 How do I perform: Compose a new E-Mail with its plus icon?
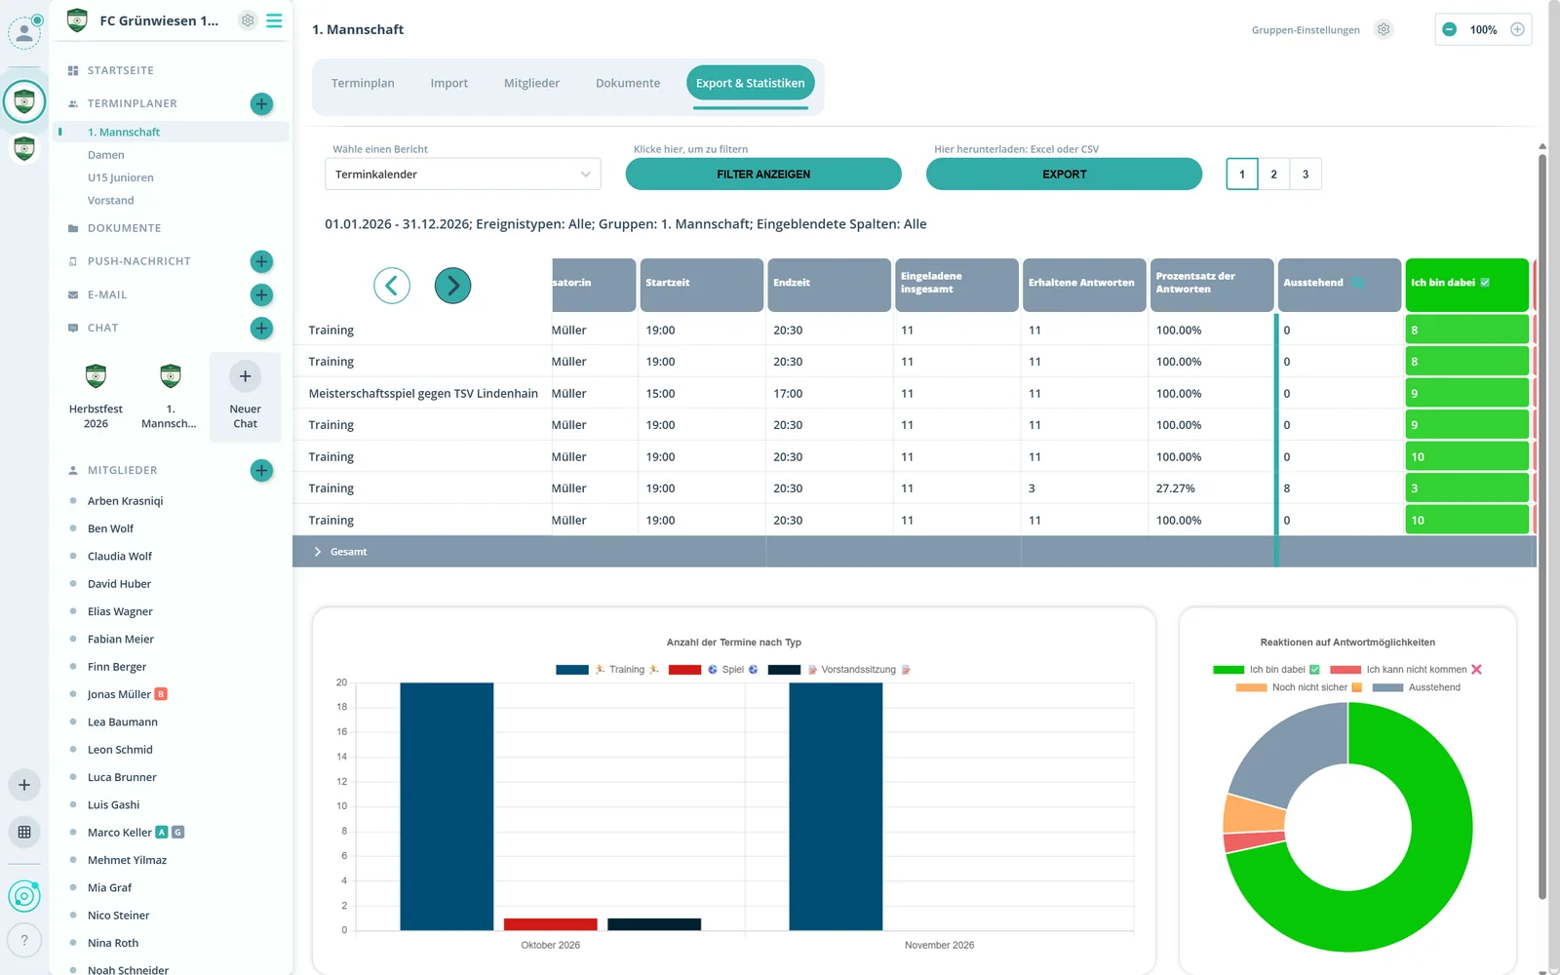tap(261, 294)
